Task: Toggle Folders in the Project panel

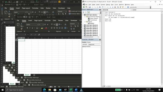Action: [88, 12]
